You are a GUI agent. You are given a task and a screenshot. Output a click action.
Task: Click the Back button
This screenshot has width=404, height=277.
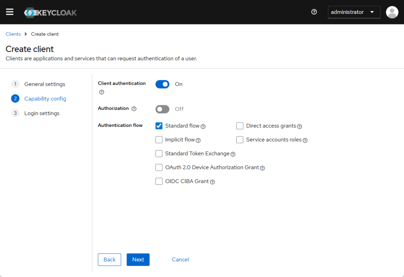(110, 260)
